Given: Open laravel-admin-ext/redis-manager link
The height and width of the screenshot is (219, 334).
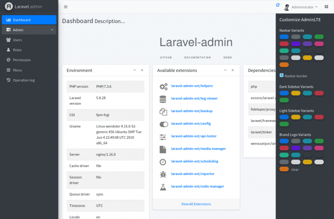Looking at the screenshot, I should coord(197,186).
